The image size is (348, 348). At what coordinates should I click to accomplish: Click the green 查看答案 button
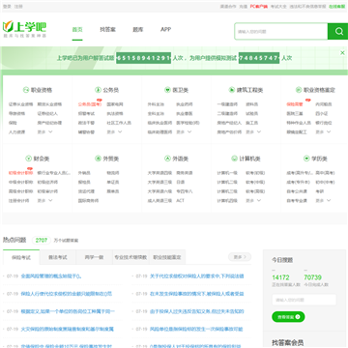tap(288, 317)
